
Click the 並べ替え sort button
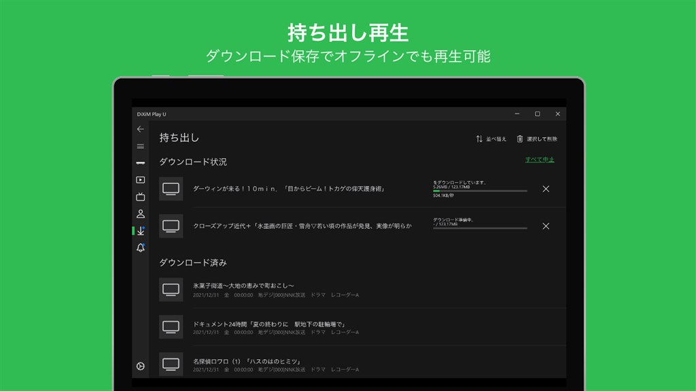click(x=491, y=138)
